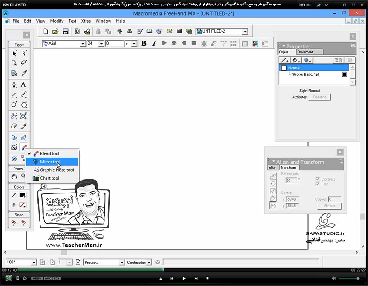Click the KMPlayer video seek bar
The width and height of the screenshot is (368, 286).
tap(184, 270)
